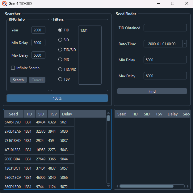Sort by Seed column in searcher results
This screenshot has height=193, width=193.
[x=13, y=114]
